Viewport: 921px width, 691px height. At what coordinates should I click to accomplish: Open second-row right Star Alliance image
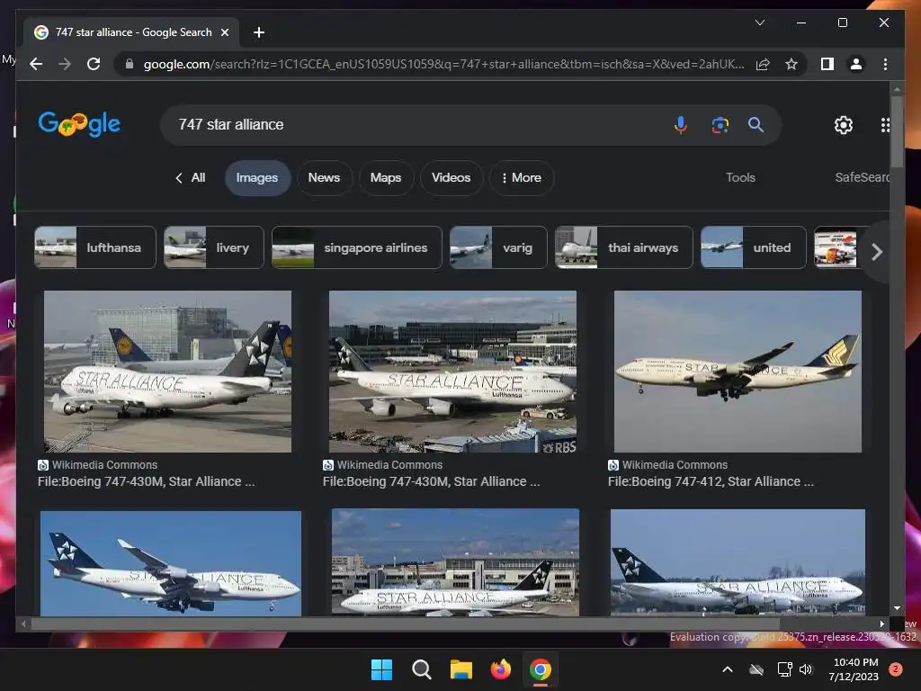(x=738, y=562)
